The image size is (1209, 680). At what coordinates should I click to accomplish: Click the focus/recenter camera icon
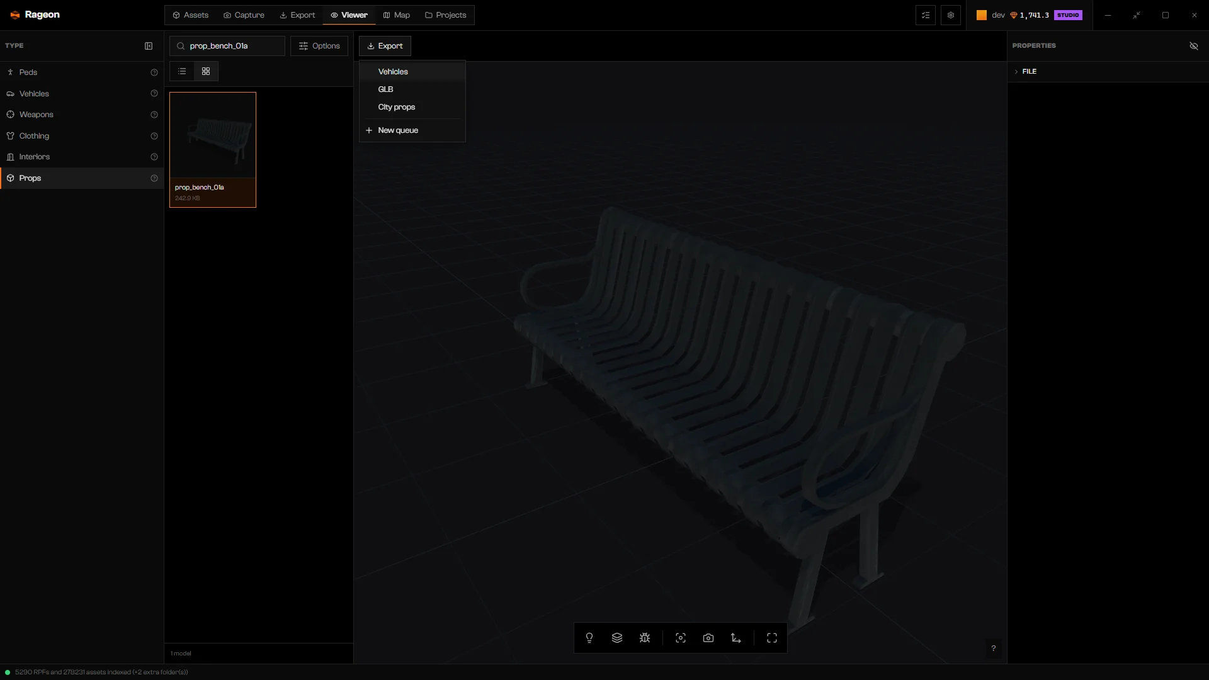(x=681, y=638)
